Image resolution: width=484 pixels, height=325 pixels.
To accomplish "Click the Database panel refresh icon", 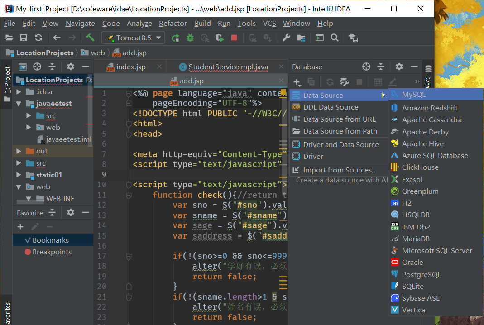I will point(330,82).
